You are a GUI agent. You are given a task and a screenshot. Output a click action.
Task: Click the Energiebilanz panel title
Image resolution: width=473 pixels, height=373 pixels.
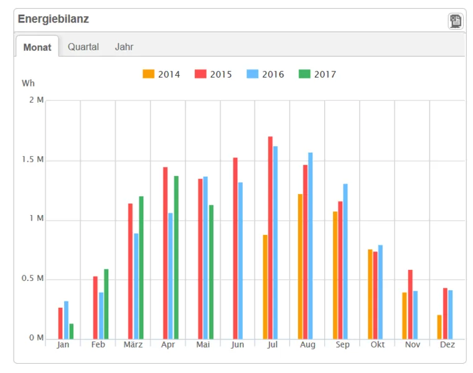tap(54, 19)
